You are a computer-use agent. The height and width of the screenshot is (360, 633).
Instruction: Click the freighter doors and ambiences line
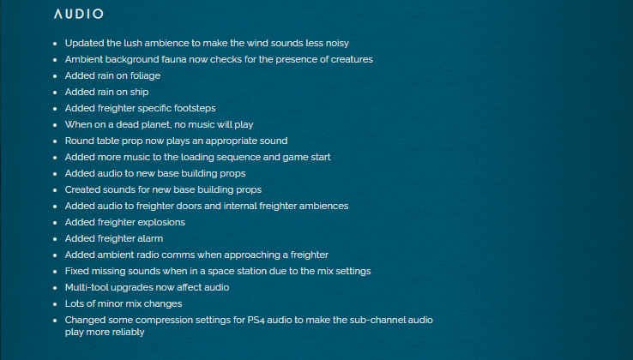[x=206, y=206]
